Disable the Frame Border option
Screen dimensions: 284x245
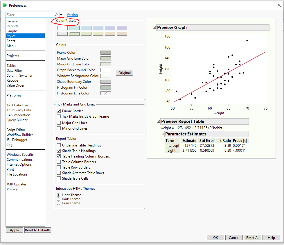pyautogui.click(x=59, y=110)
